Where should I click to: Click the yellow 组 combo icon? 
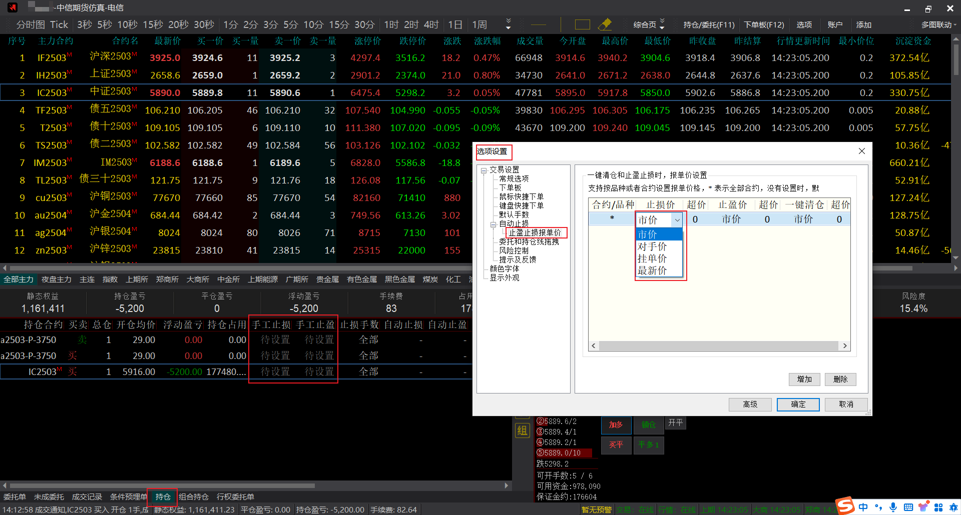(x=522, y=430)
